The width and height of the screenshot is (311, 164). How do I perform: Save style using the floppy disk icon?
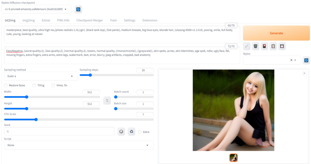tap(282, 46)
